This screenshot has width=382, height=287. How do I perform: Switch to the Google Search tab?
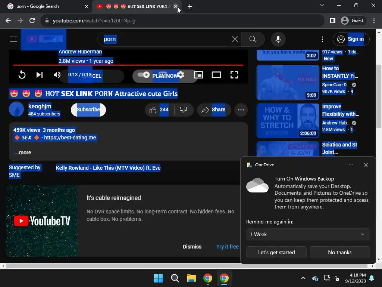(46, 6)
